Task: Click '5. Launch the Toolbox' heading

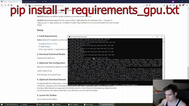Action: [x=47, y=95]
